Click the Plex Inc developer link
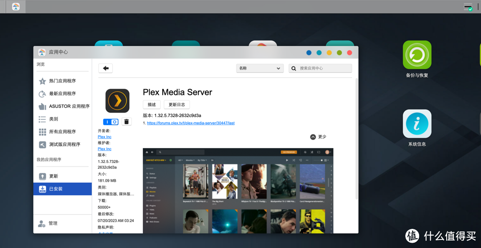 point(105,137)
